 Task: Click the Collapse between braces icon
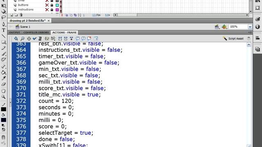[60, 38]
